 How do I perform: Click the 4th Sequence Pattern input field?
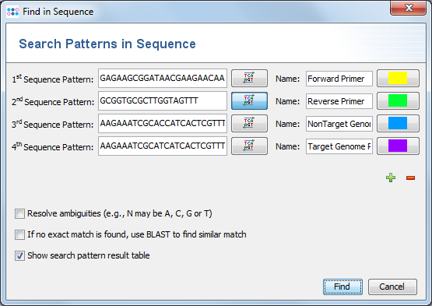coord(163,146)
